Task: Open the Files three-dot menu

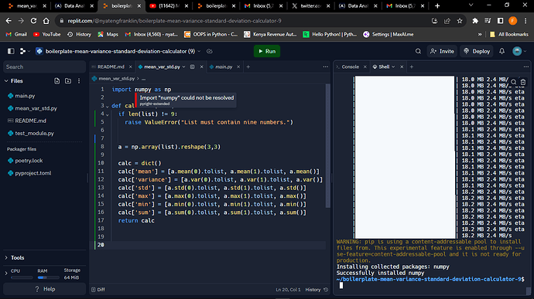Action: tap(79, 81)
